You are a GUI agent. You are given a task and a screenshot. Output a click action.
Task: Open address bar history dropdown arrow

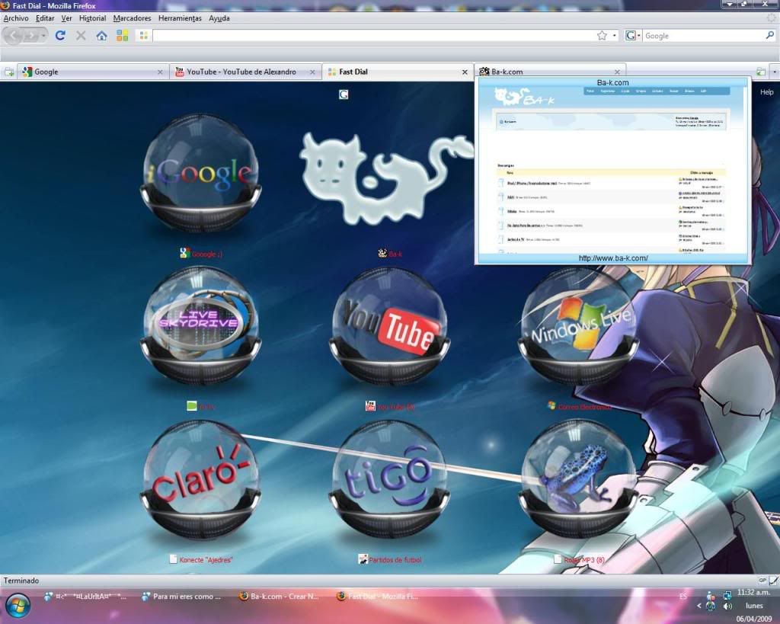click(x=615, y=36)
